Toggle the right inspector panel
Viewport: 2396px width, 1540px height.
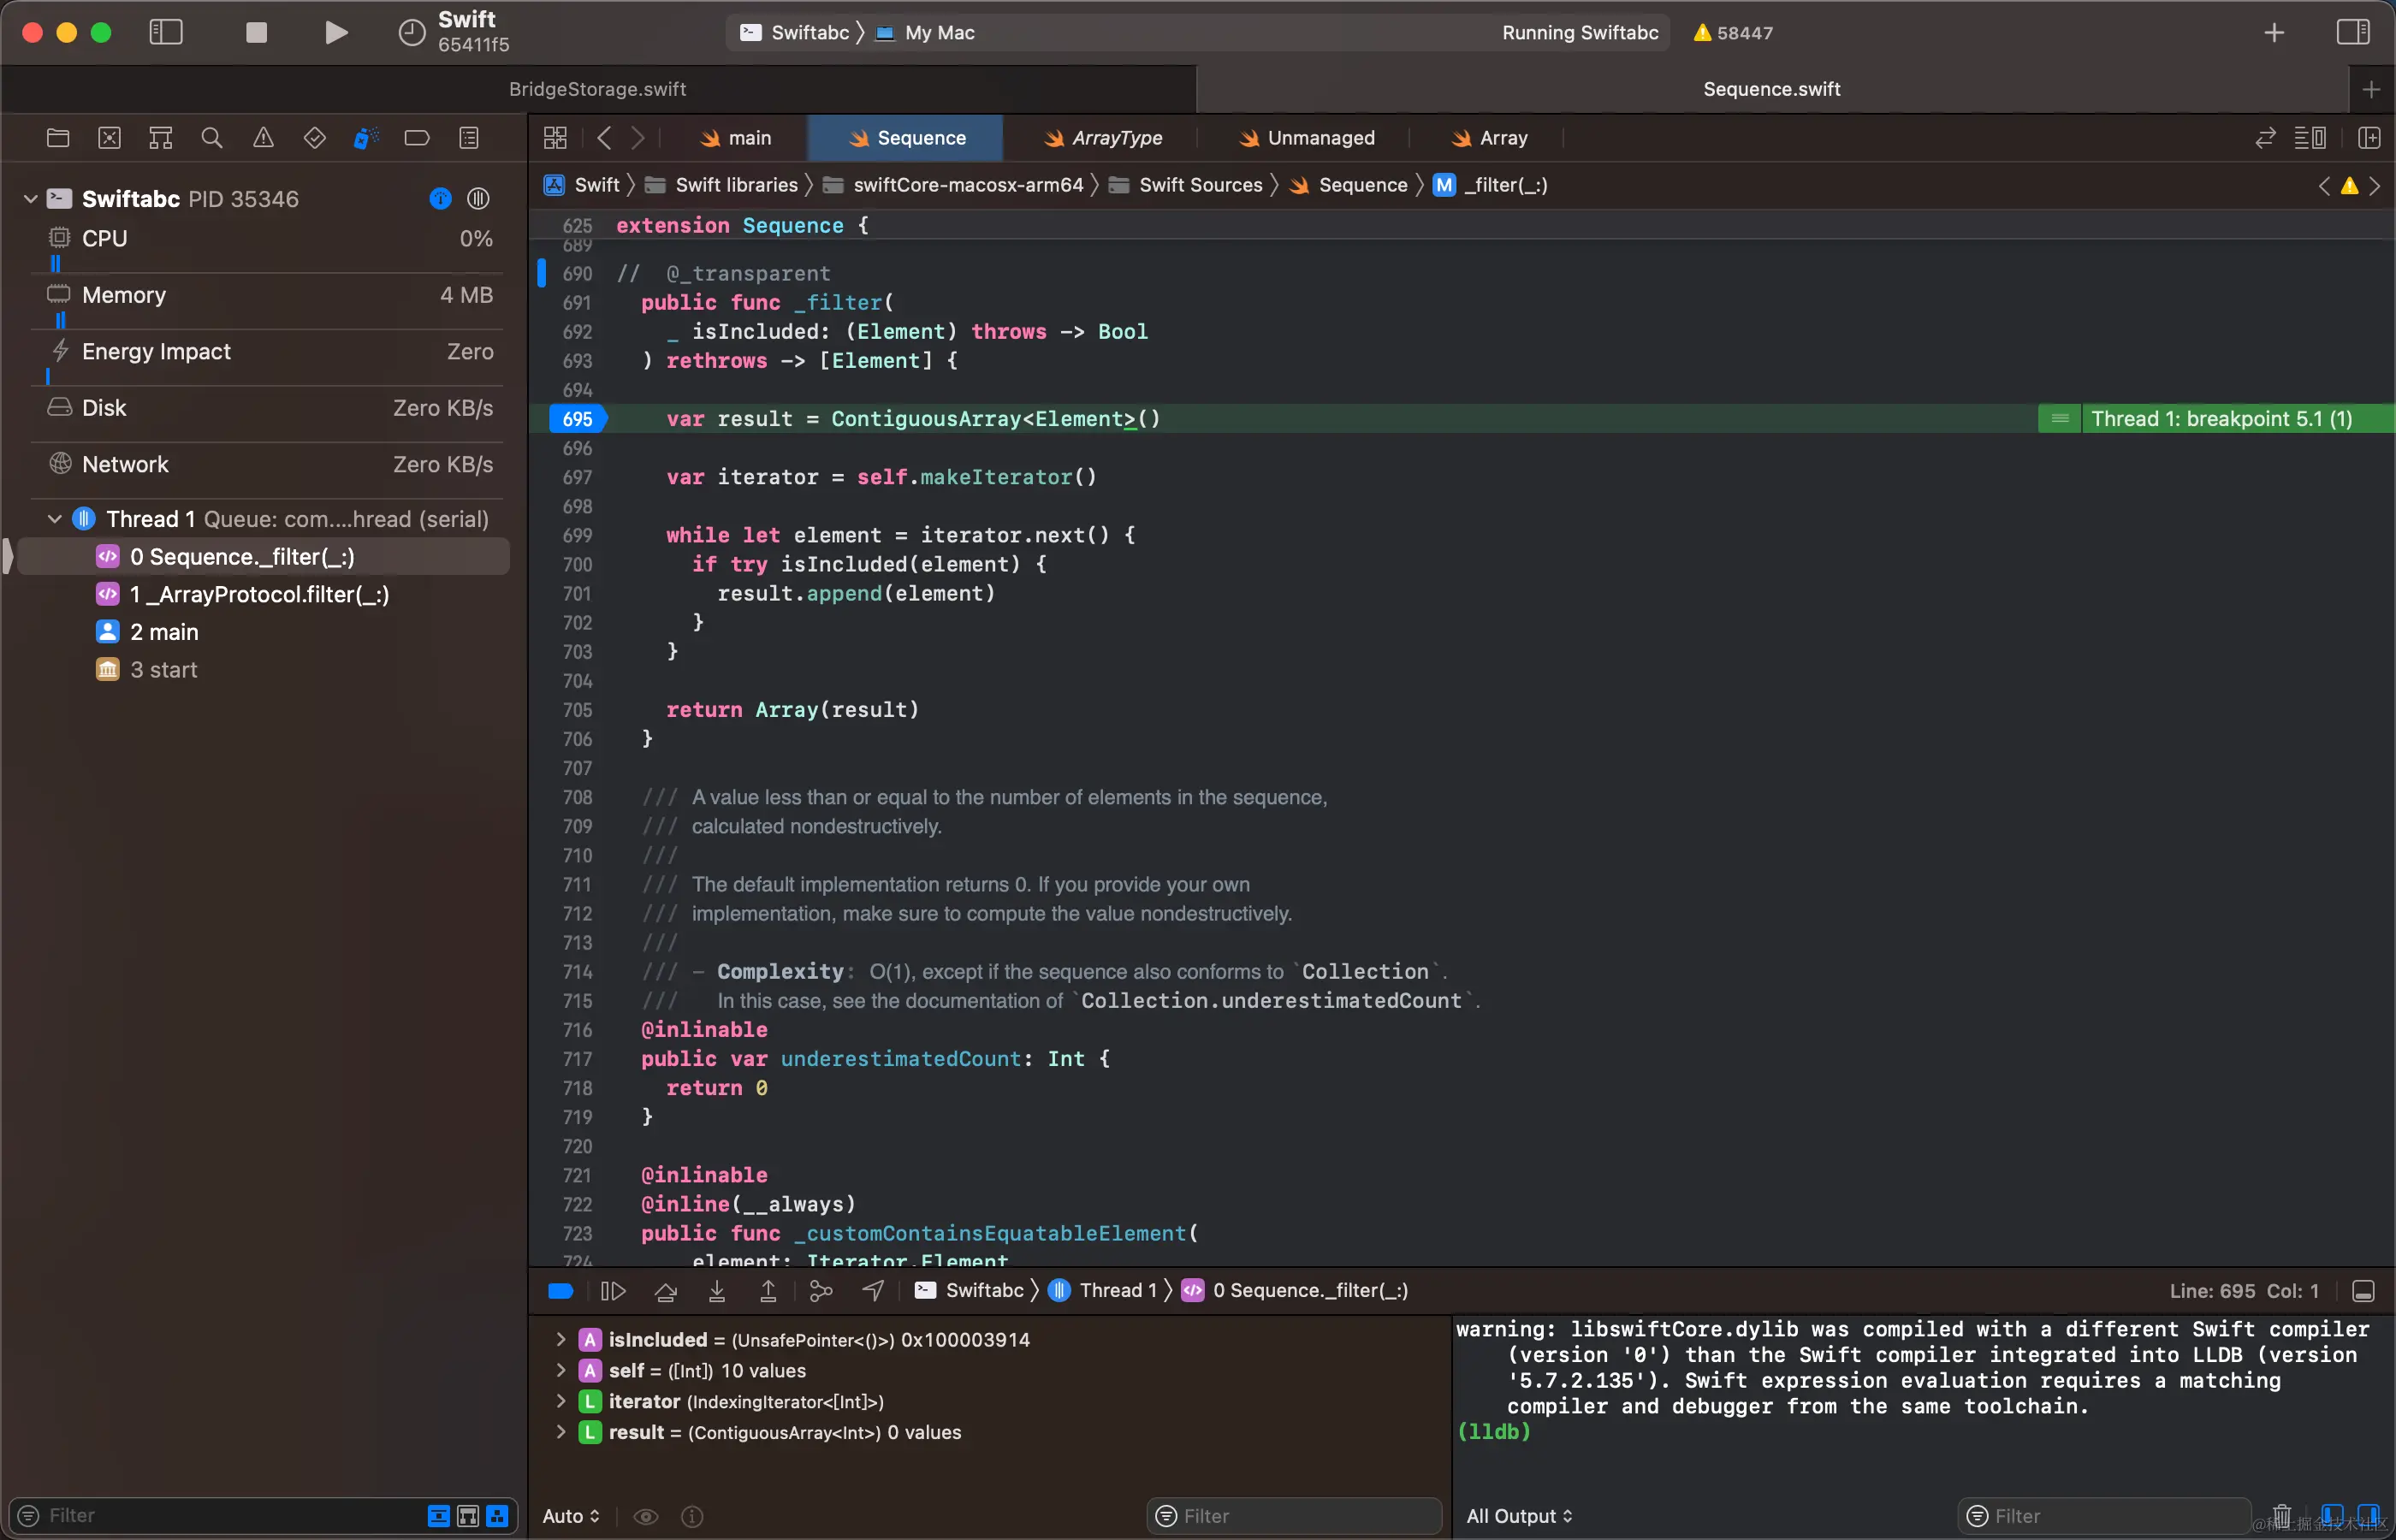pyautogui.click(x=2353, y=32)
